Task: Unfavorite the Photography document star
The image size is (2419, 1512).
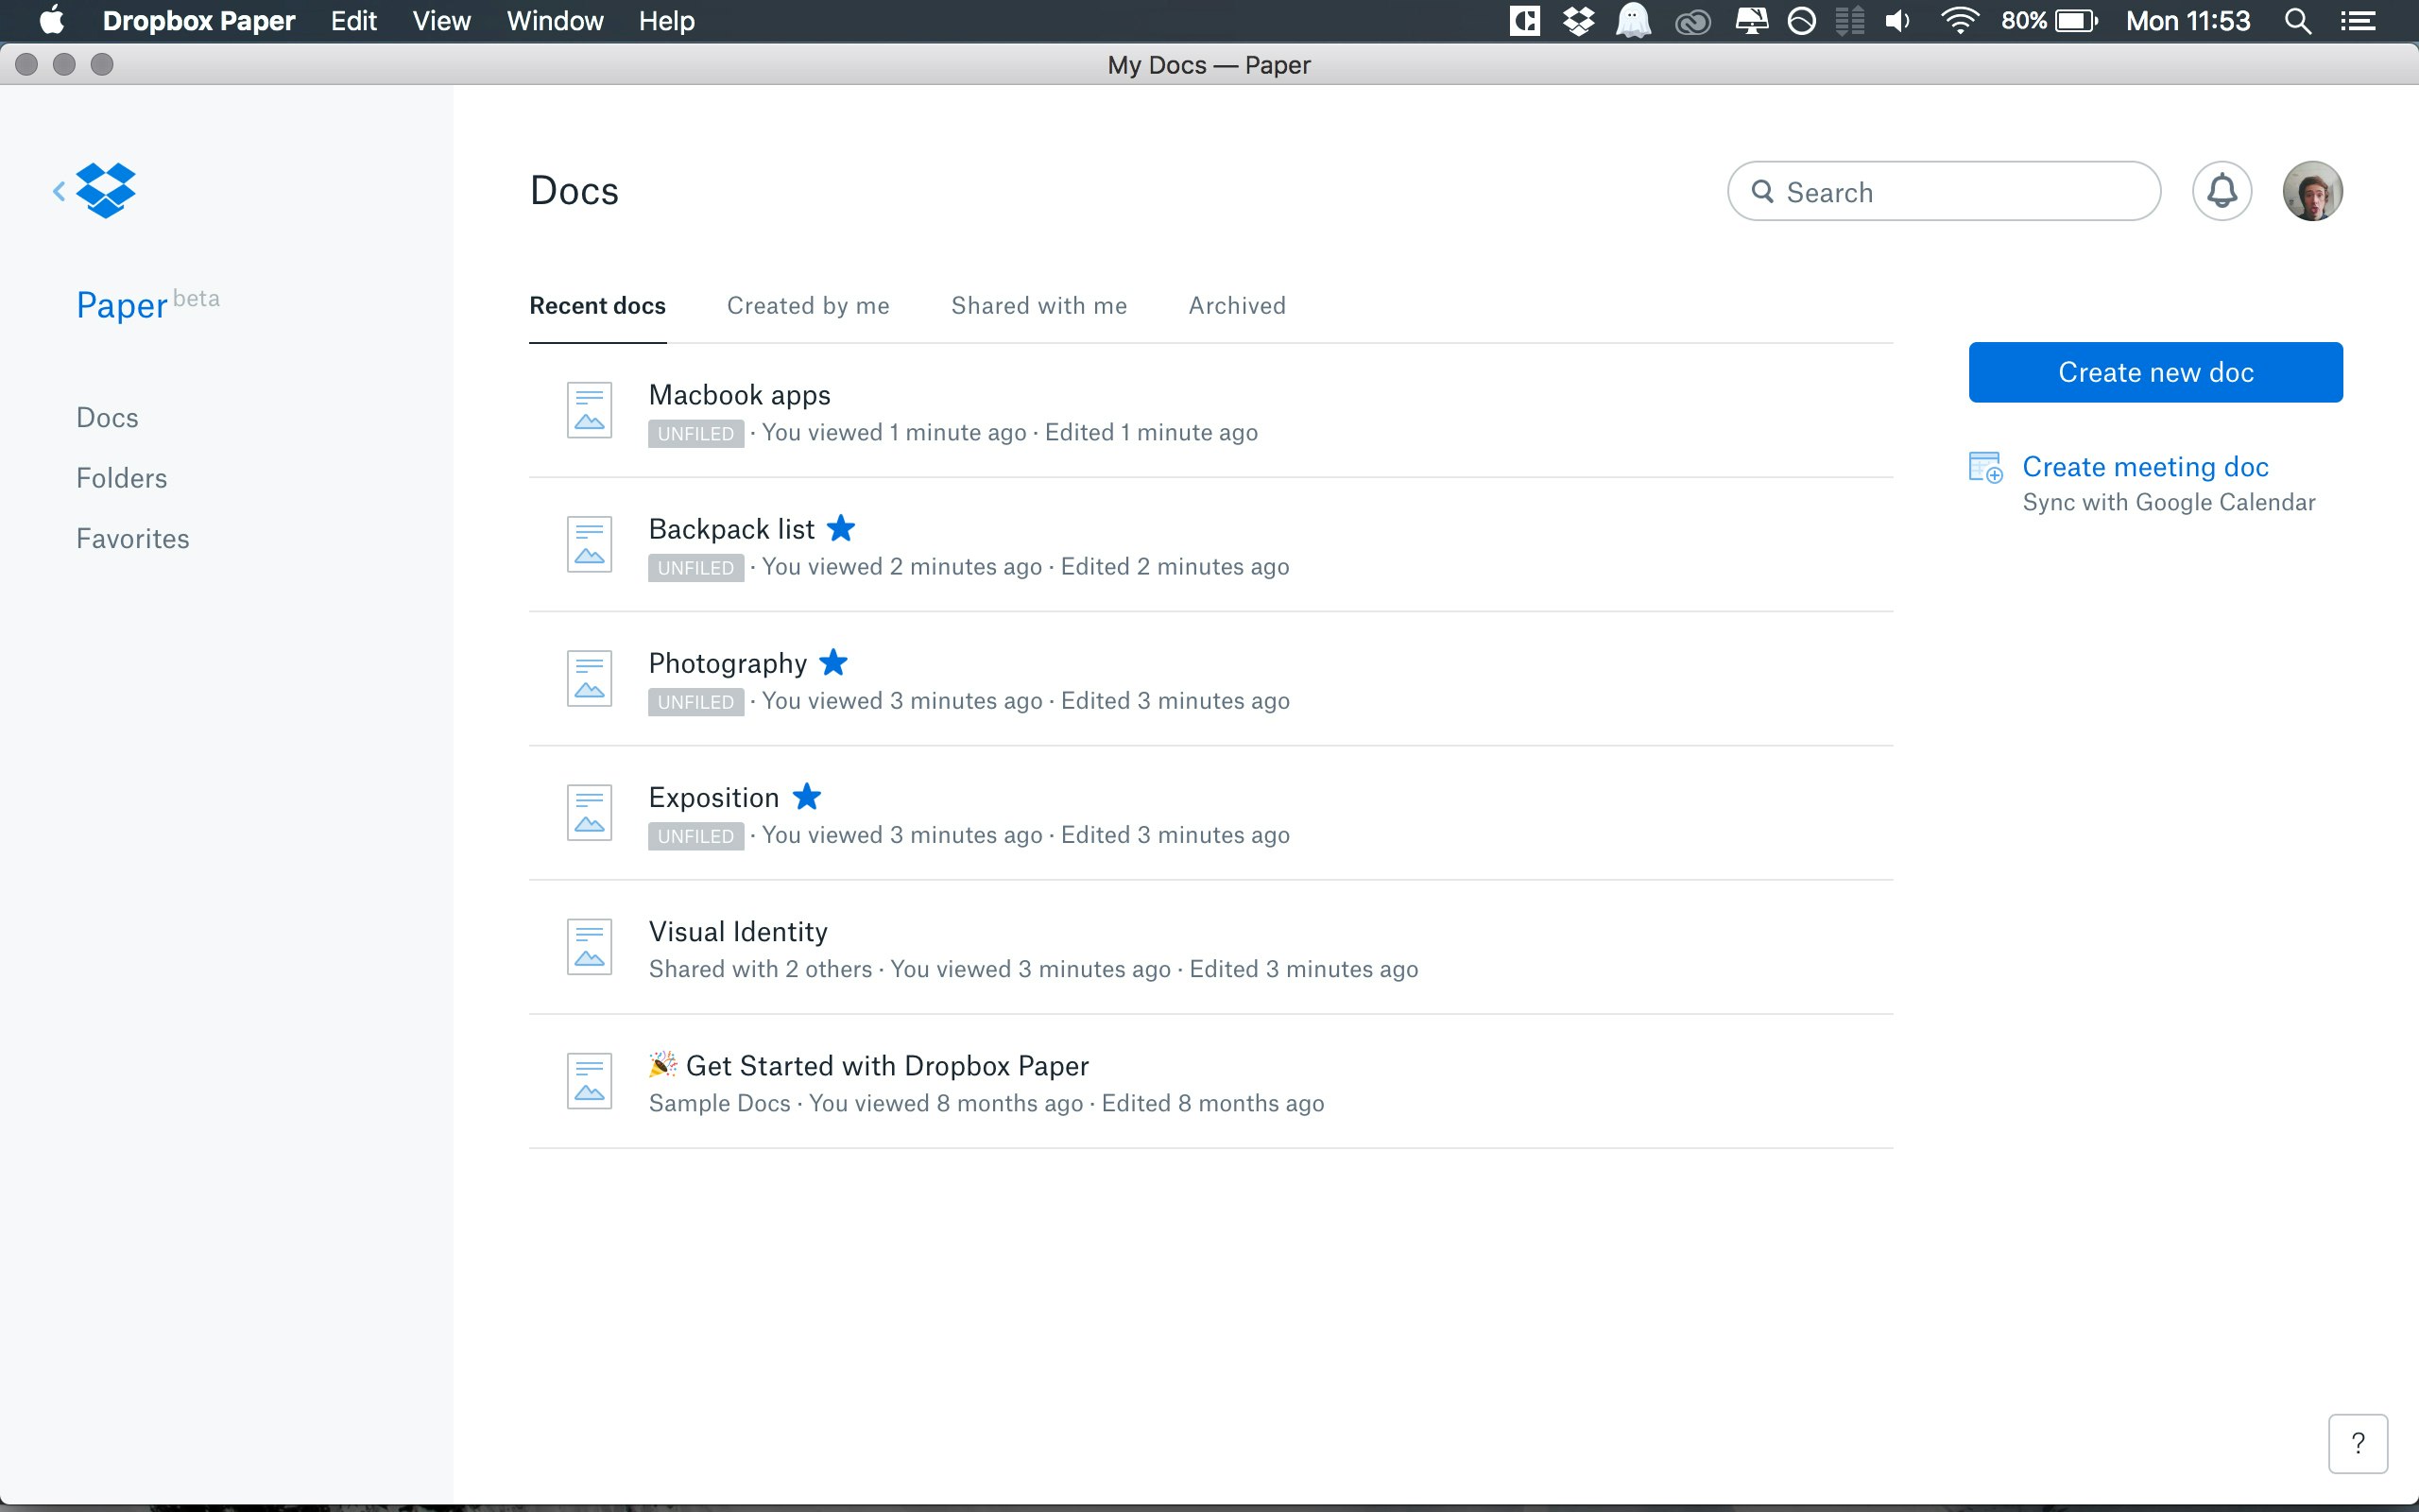Action: [835, 662]
